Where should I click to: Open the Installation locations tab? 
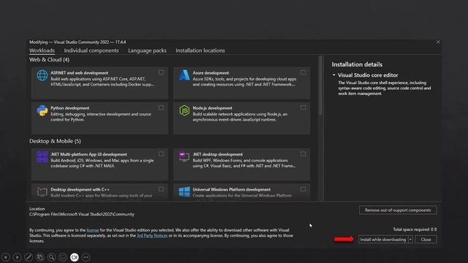click(x=200, y=50)
